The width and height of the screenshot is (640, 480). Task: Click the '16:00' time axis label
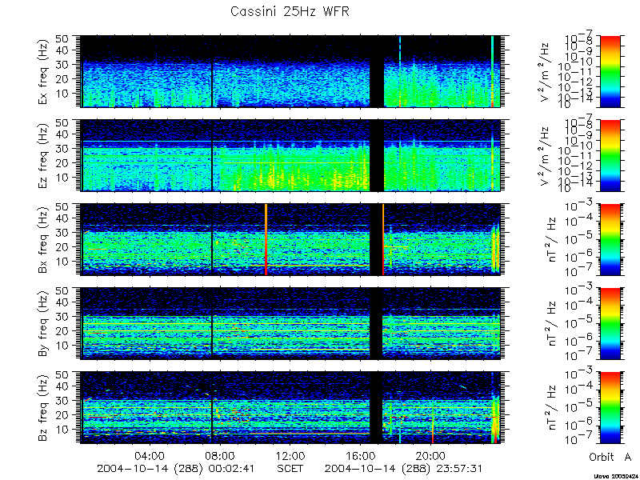361,455
